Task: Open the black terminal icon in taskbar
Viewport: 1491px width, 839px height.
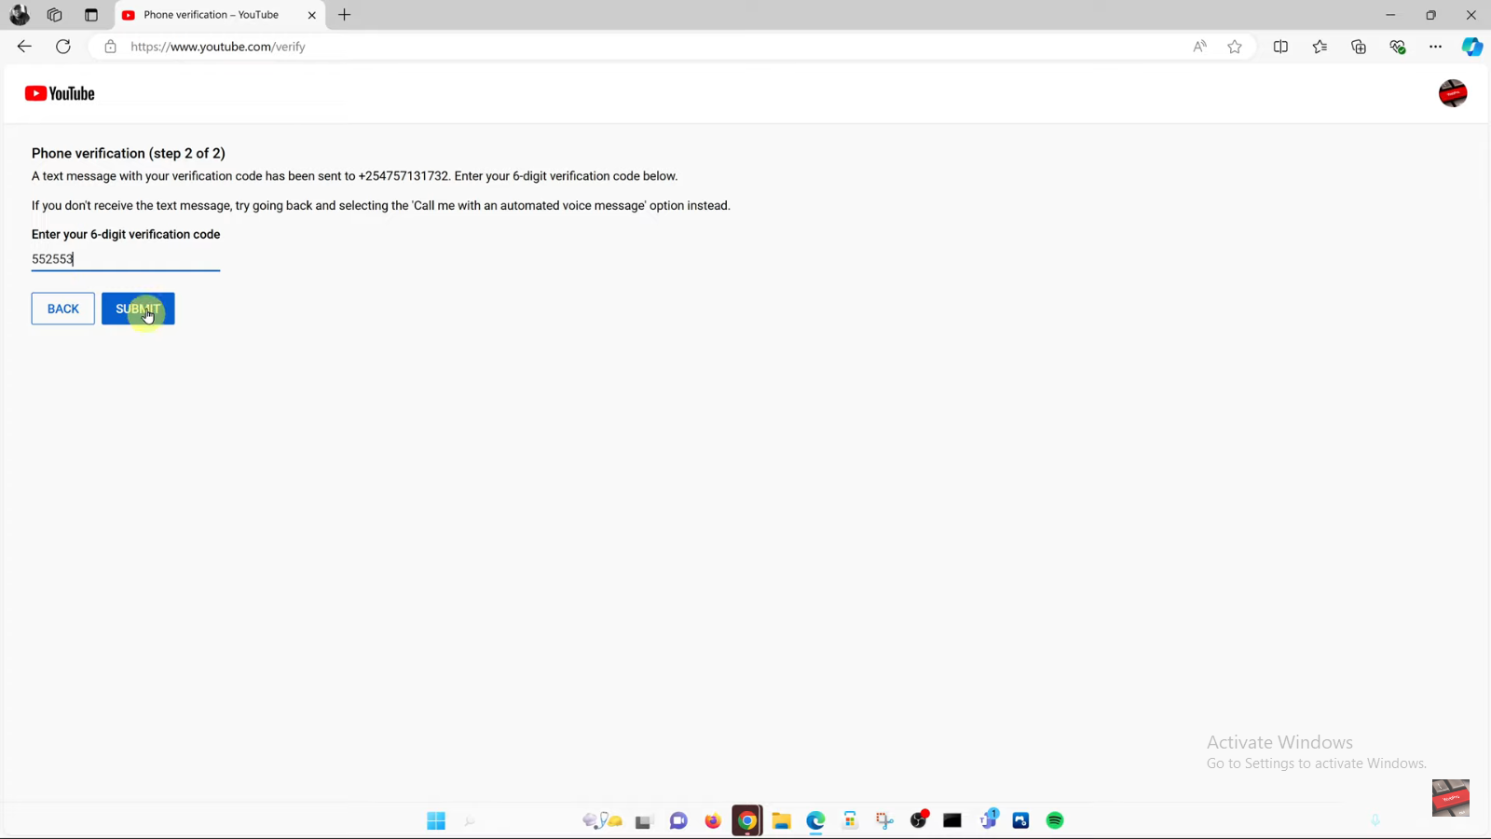Action: tap(952, 820)
